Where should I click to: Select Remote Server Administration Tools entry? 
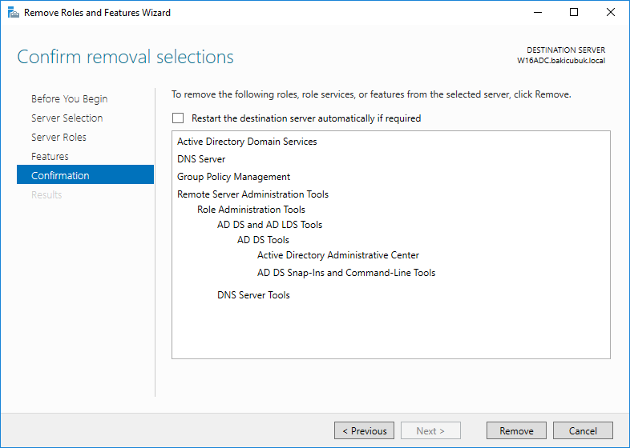pyautogui.click(x=252, y=194)
